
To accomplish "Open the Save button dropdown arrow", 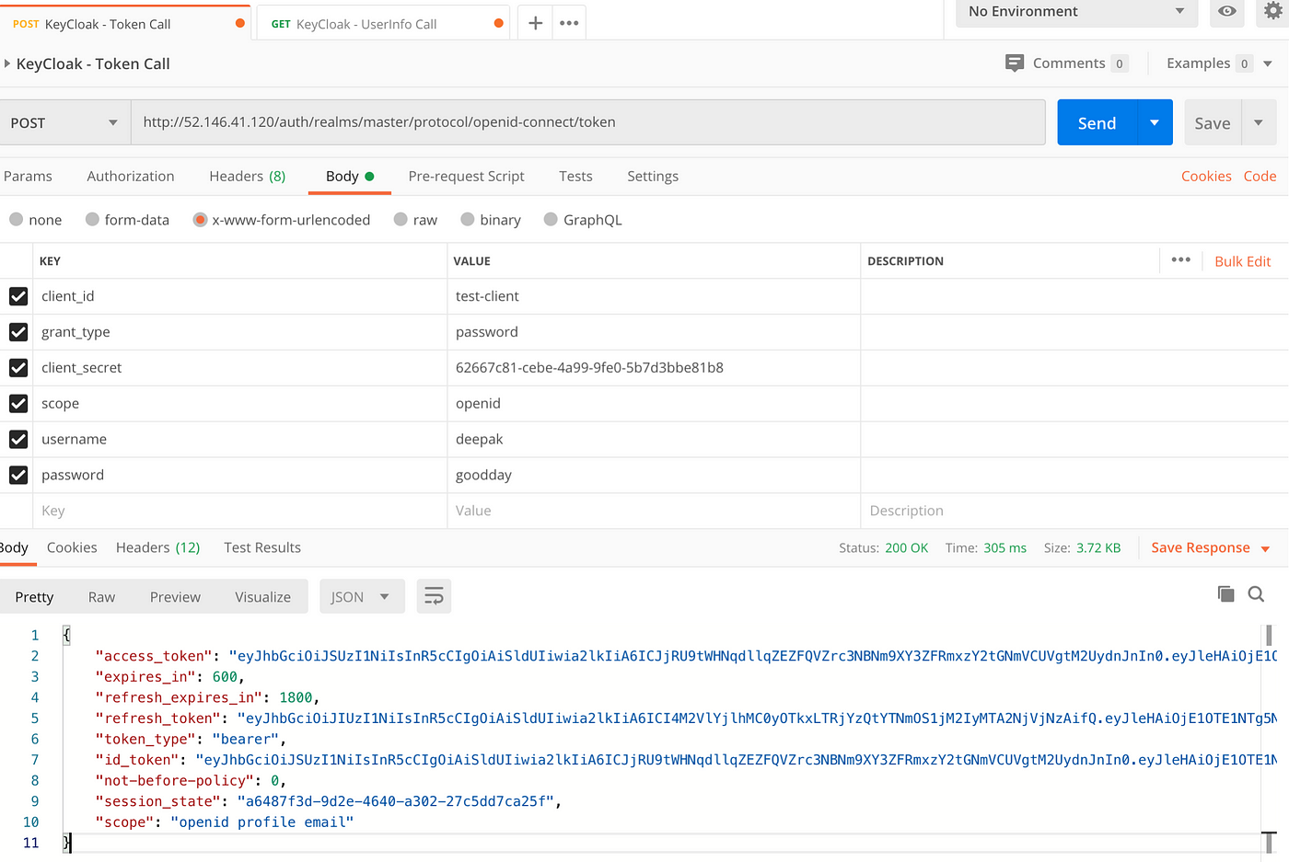I will (x=1259, y=122).
